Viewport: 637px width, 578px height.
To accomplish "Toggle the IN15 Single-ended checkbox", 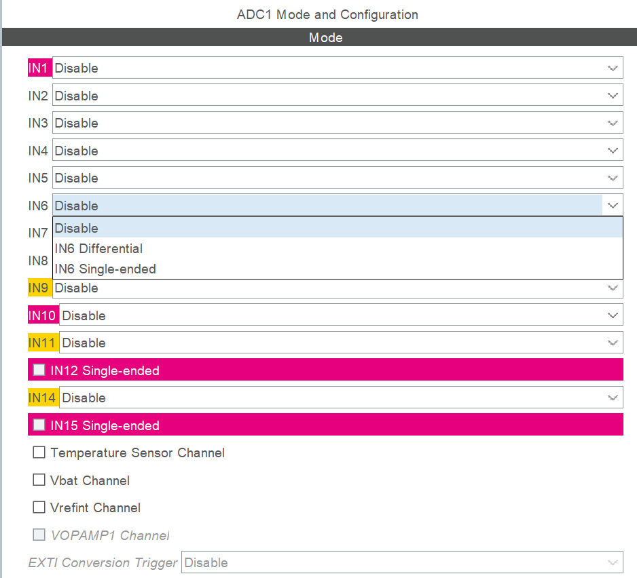I will pos(39,425).
